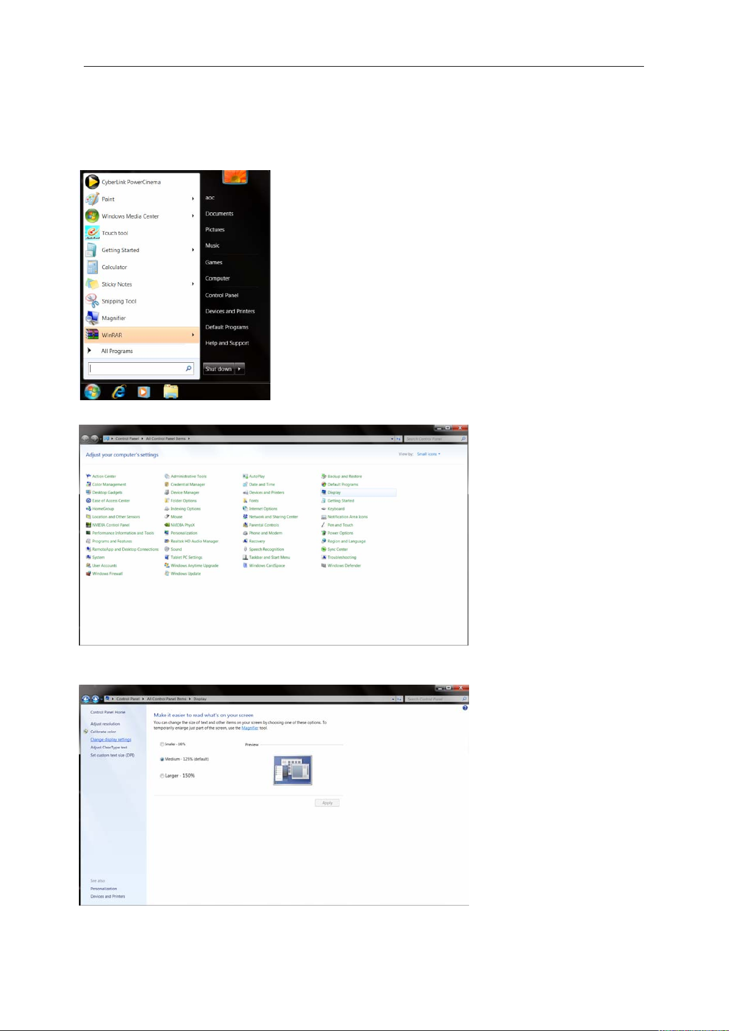Click Apply in the Display window

tap(327, 803)
